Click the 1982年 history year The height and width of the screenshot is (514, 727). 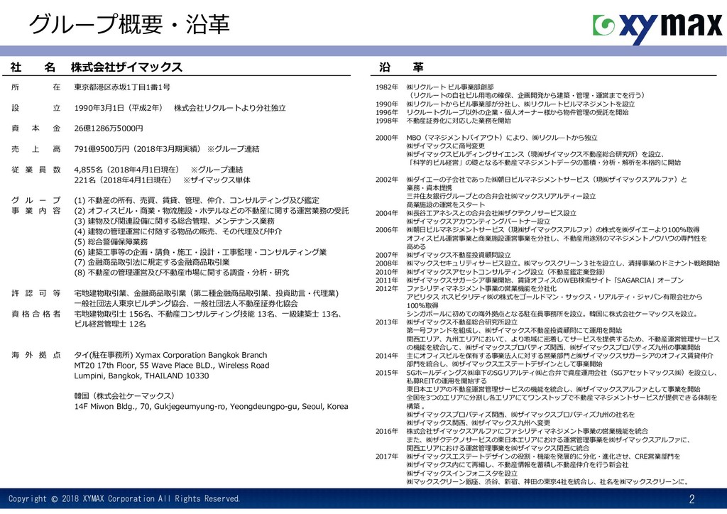(387, 87)
